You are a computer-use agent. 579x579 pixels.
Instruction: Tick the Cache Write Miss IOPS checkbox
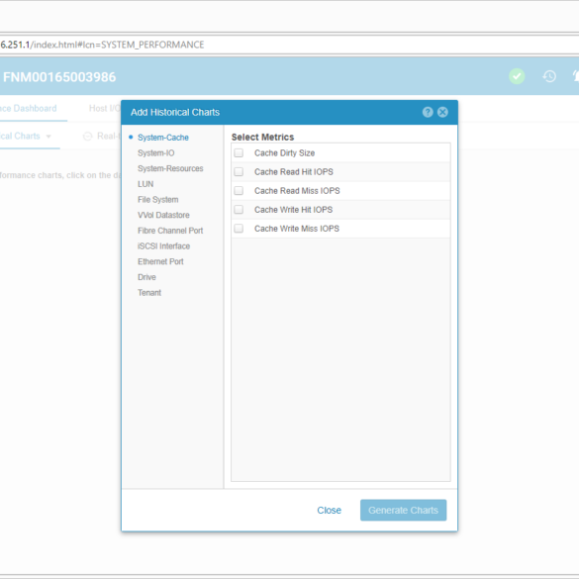[x=239, y=229]
